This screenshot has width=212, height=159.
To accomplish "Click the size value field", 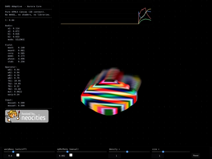I will [158, 156].
